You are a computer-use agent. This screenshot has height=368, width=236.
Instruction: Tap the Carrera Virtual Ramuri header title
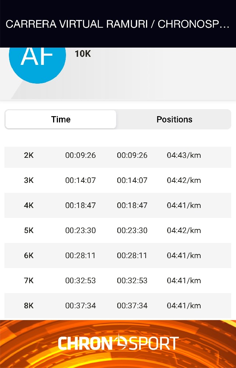click(x=118, y=24)
